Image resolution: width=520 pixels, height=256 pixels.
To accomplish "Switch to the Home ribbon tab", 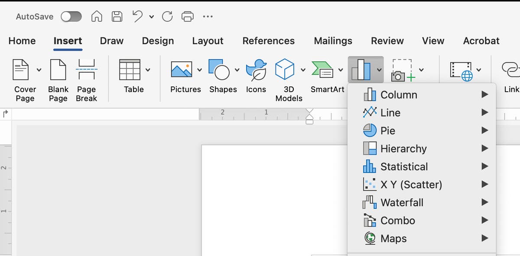I will coord(22,41).
